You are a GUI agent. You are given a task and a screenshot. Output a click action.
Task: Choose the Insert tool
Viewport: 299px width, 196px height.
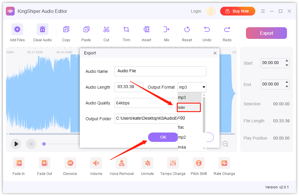tap(147, 29)
